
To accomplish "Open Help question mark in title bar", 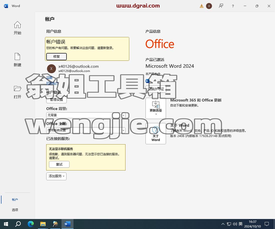I will point(233,6).
